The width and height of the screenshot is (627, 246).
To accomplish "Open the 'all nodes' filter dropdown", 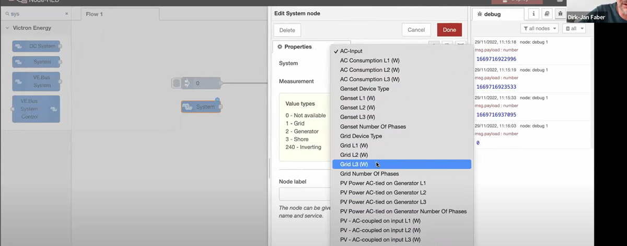I will [539, 28].
